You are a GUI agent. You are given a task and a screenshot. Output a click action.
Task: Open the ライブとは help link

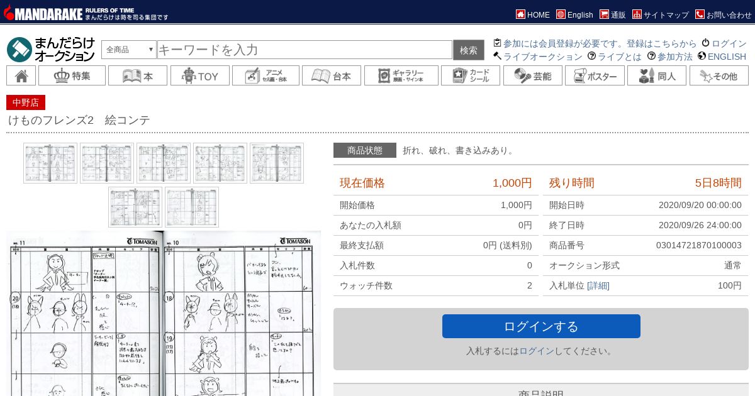(615, 57)
